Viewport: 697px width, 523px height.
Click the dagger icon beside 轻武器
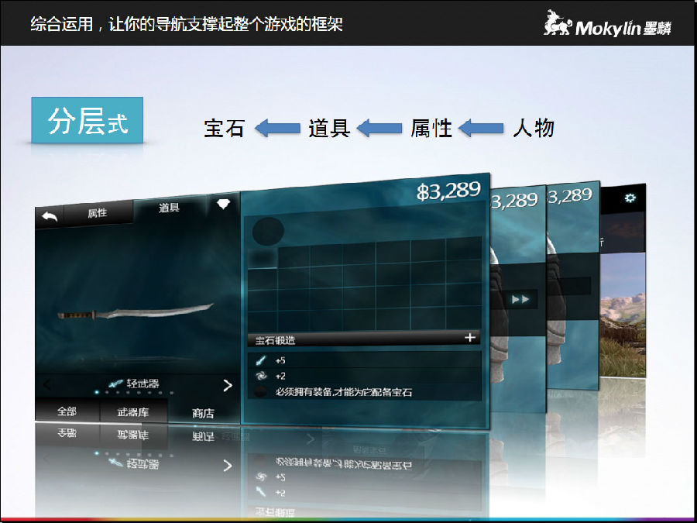(x=116, y=384)
